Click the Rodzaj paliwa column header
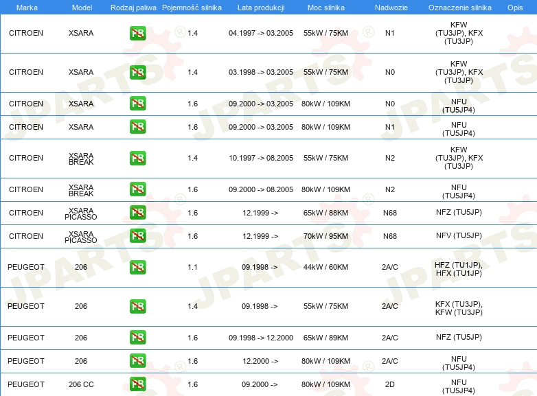 133,8
